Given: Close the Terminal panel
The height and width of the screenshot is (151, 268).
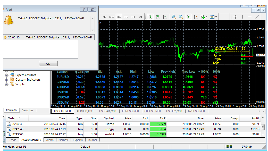Looking at the screenshot, I should point(4,116).
